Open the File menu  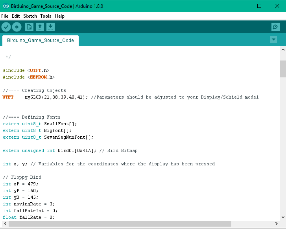click(x=5, y=16)
